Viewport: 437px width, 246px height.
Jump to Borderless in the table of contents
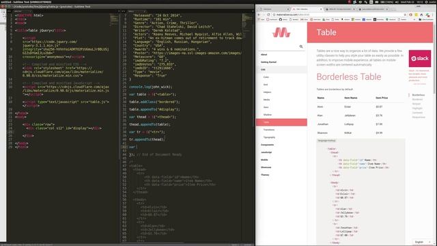click(x=419, y=95)
